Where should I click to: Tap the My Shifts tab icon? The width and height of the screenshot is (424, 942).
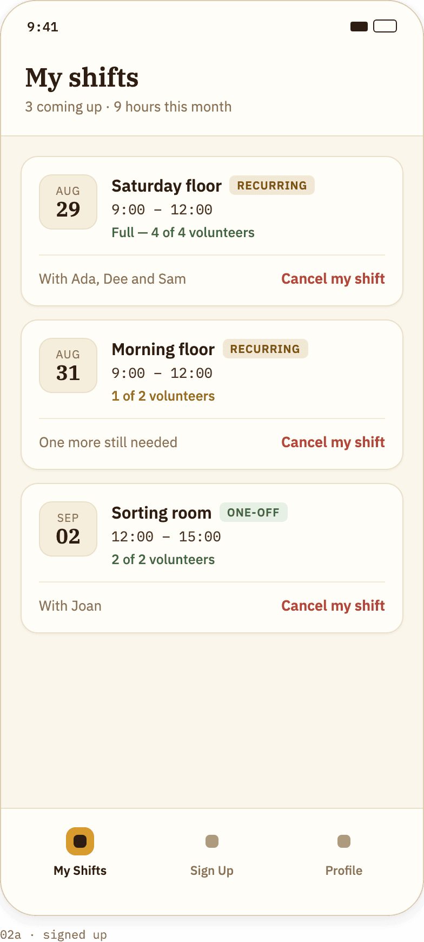[80, 841]
